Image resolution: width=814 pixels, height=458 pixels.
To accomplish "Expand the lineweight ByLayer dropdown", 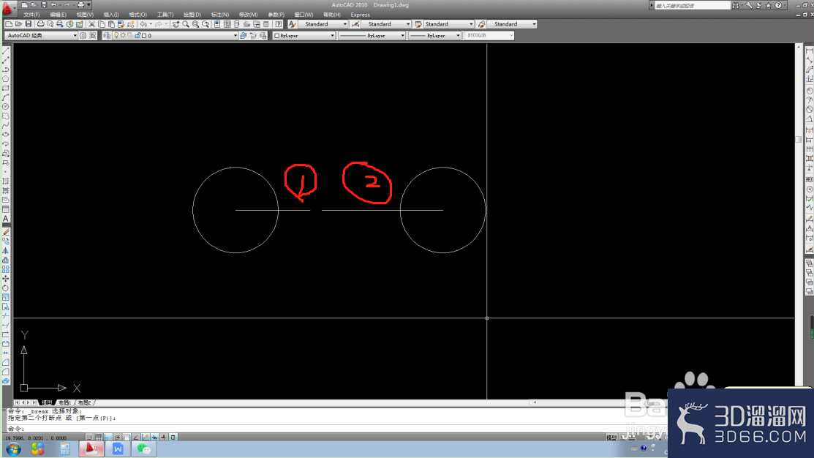I will tap(458, 35).
